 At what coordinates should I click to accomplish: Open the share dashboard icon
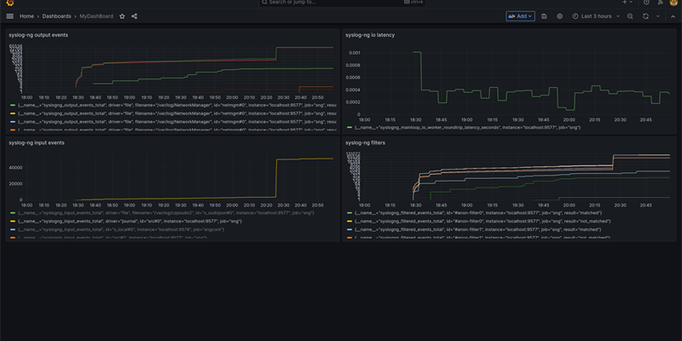(x=135, y=16)
